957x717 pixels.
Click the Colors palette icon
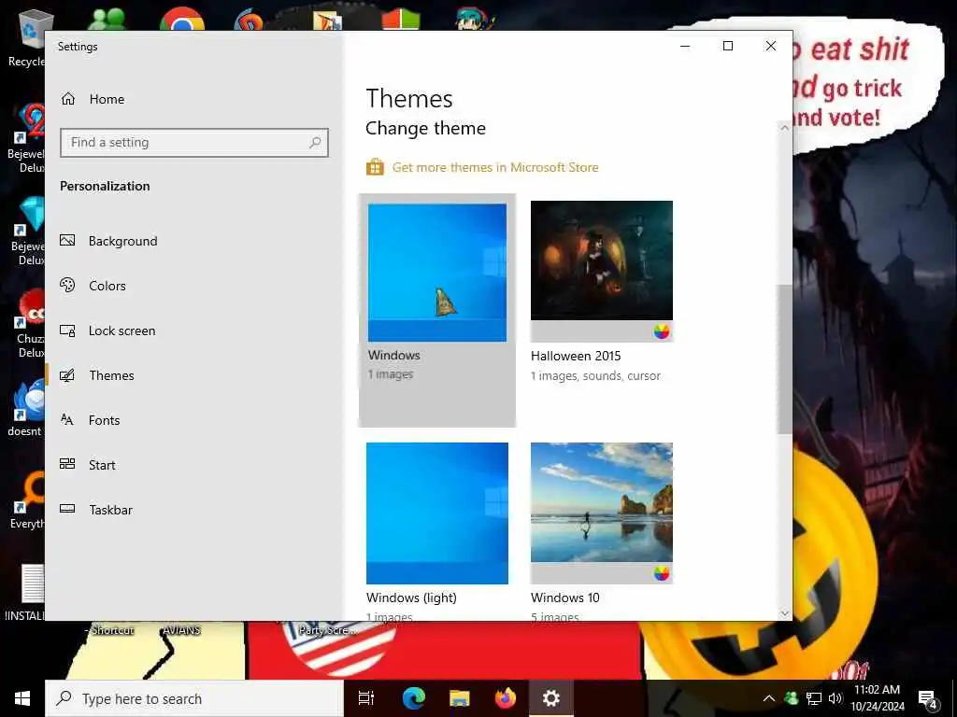pyautogui.click(x=67, y=285)
